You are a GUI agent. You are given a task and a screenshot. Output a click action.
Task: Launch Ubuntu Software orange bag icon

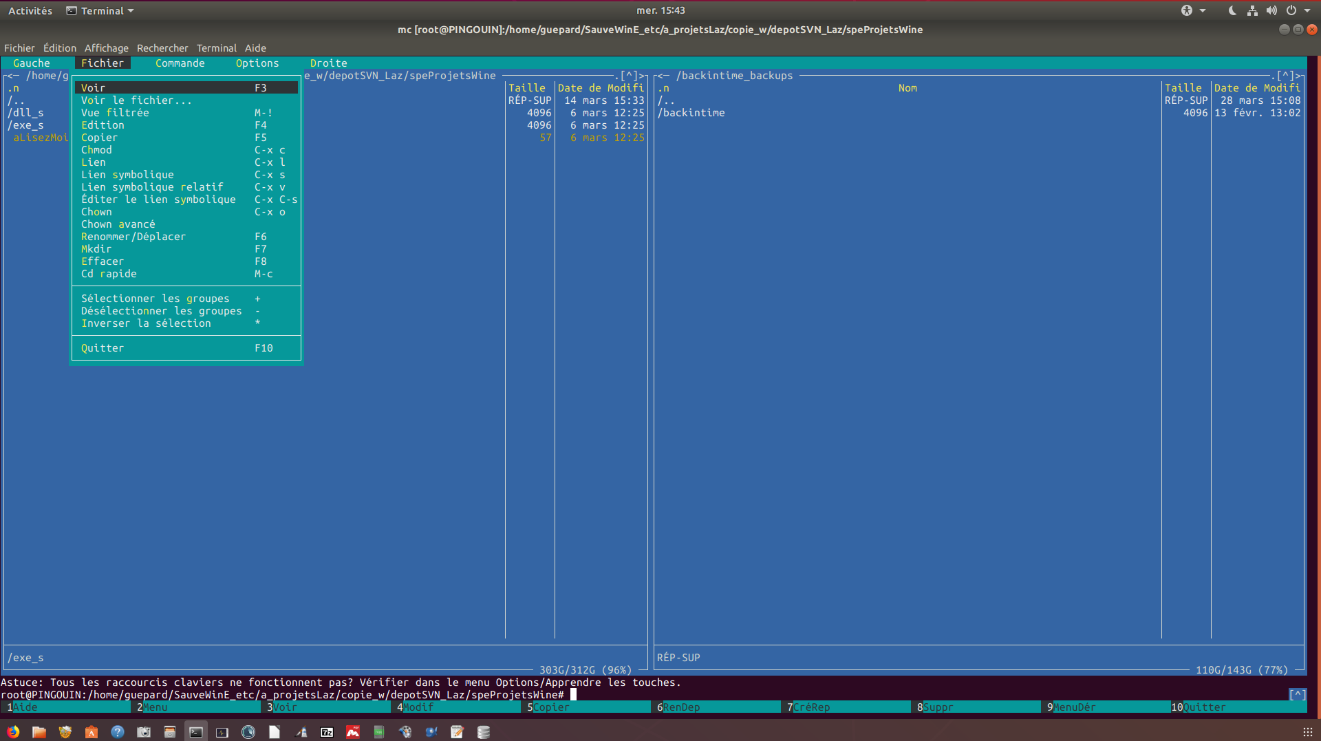[92, 732]
